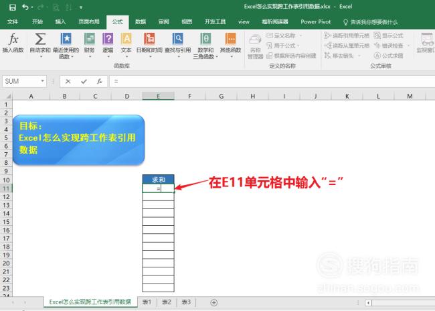The image size is (435, 311).
Task: Open the File tab
Action: [x=13, y=21]
